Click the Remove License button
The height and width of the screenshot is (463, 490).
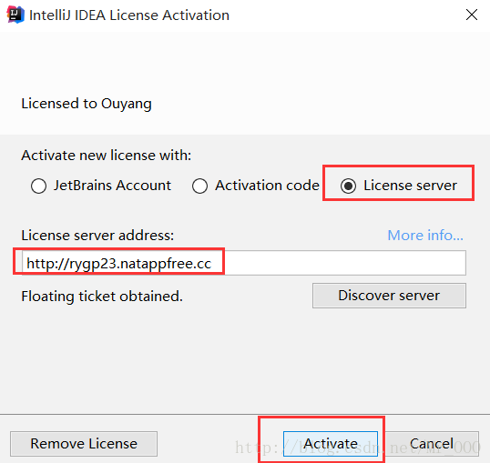click(84, 444)
